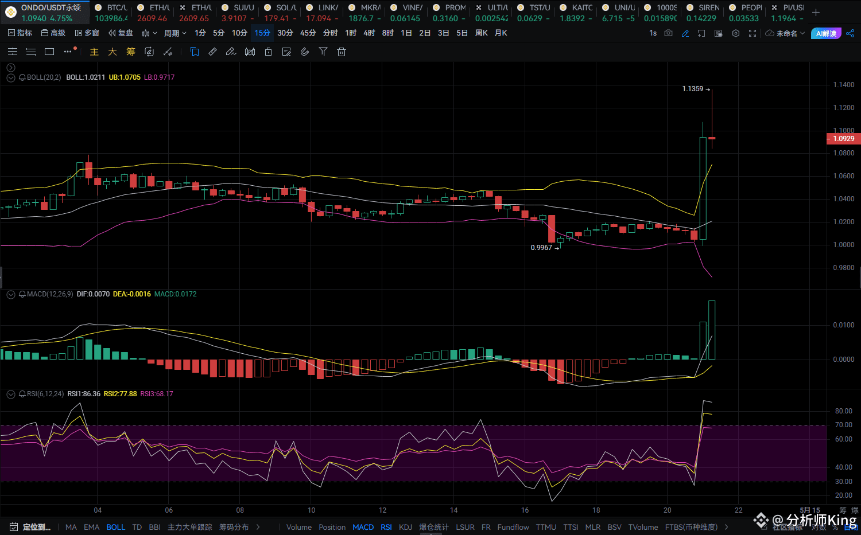Enter fullscreen chart mode

(x=753, y=33)
